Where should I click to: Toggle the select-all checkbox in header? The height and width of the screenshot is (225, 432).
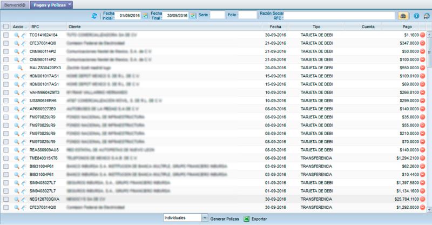tap(5, 26)
